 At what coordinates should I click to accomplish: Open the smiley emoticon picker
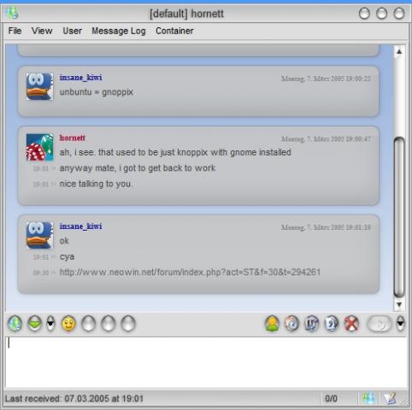click(x=68, y=324)
